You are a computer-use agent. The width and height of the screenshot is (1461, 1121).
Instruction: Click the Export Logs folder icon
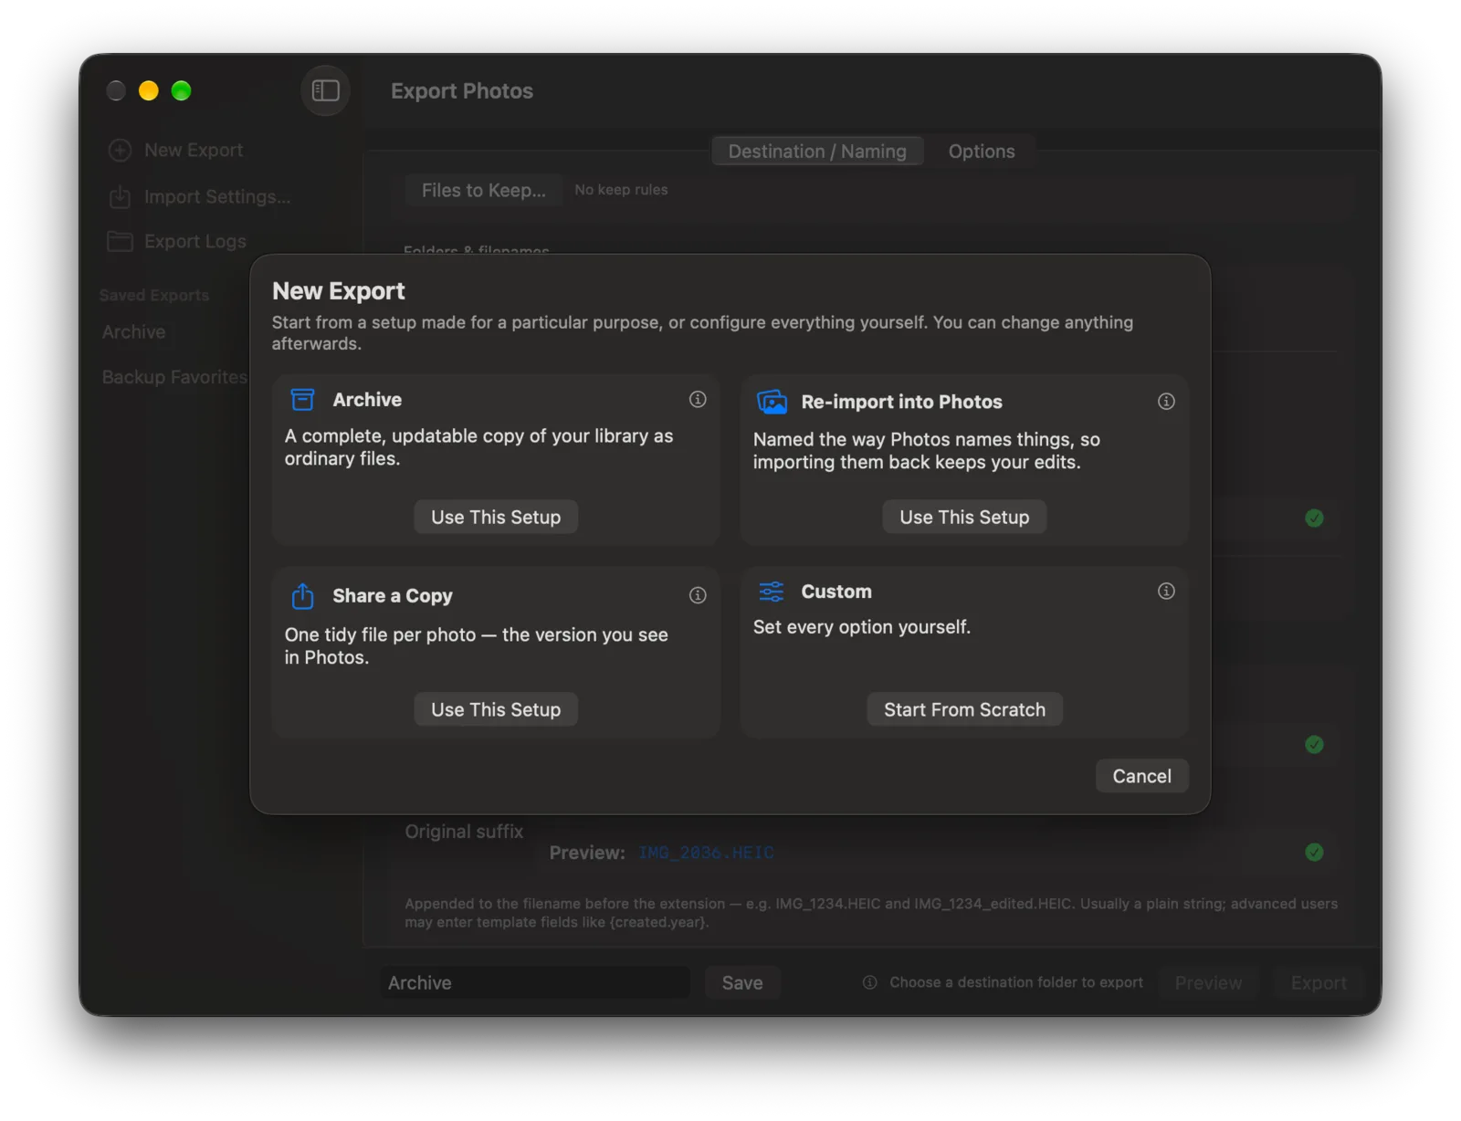(120, 241)
